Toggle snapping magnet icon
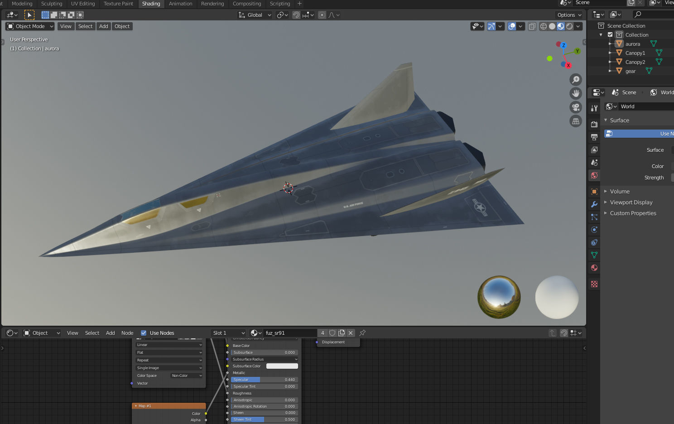 pyautogui.click(x=296, y=15)
